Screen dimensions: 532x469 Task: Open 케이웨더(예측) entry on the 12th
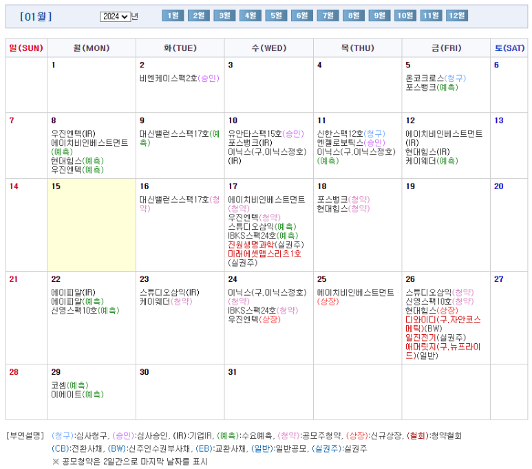pos(432,161)
